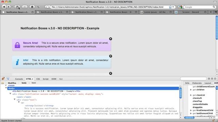Select the body breadcrumb element
This screenshot has height=122, width=218.
(x=24, y=83)
